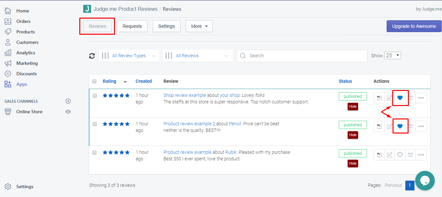The image size is (442, 197).
Task: Open more actions for Rubik review
Action: [421, 154]
